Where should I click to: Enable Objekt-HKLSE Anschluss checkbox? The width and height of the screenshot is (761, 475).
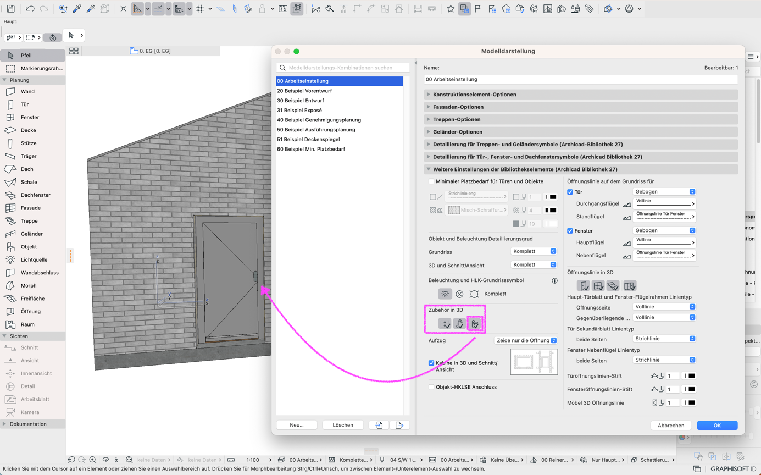431,387
